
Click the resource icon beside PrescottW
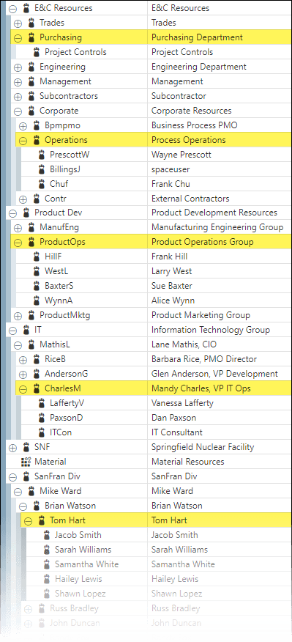pyautogui.click(x=41, y=155)
